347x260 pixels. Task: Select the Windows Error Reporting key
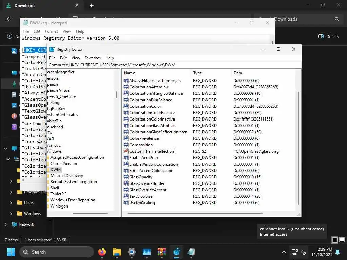point(73,200)
